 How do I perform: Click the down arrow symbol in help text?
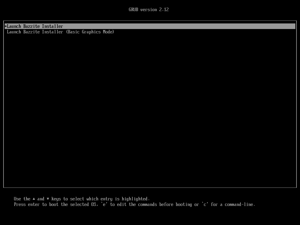click(48, 199)
